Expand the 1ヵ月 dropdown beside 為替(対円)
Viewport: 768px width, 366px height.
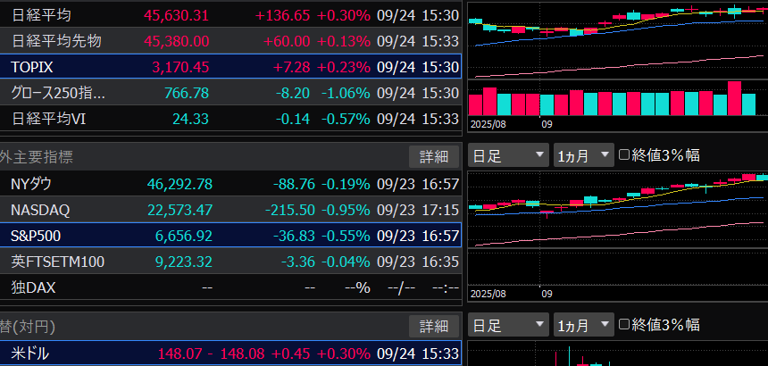click(x=584, y=325)
